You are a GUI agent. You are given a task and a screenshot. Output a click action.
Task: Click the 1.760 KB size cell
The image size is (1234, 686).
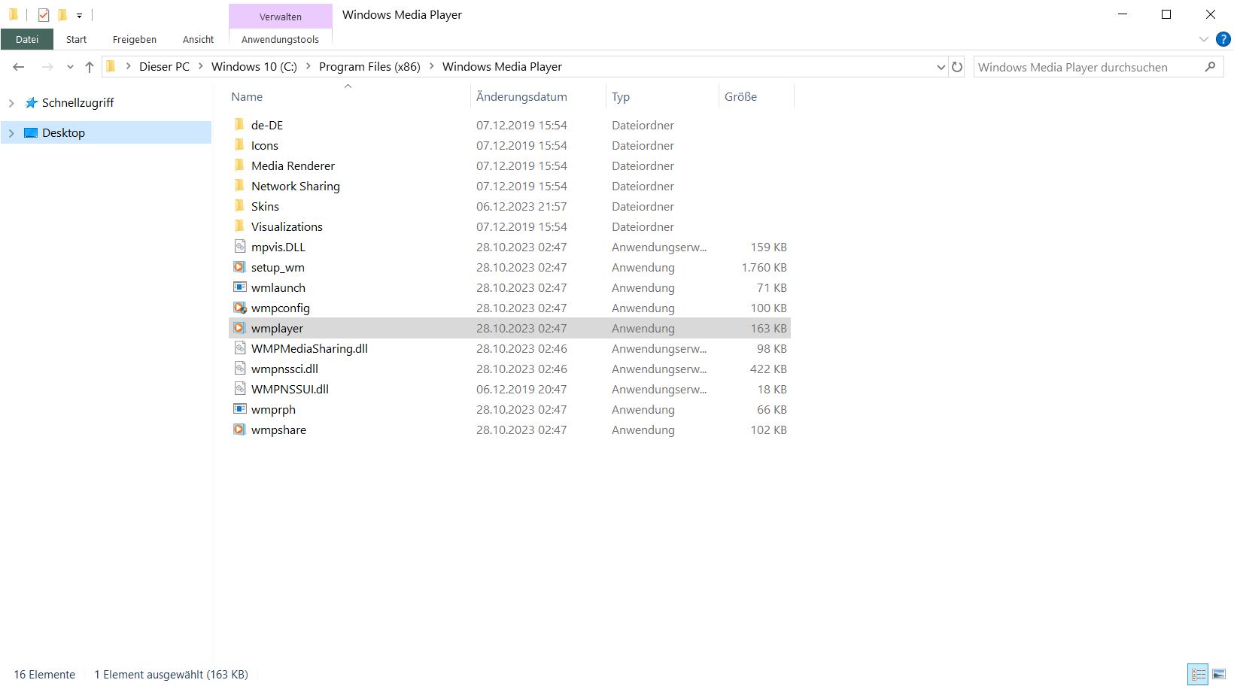click(x=764, y=268)
